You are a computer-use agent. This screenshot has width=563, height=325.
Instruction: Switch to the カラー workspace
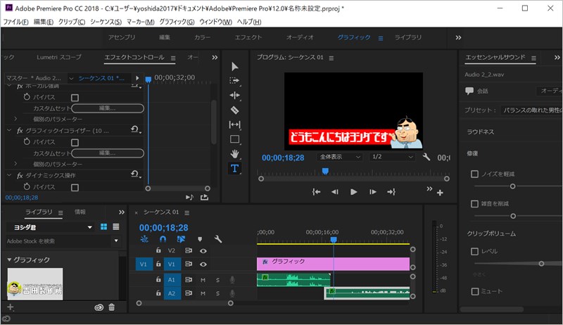[x=202, y=37]
